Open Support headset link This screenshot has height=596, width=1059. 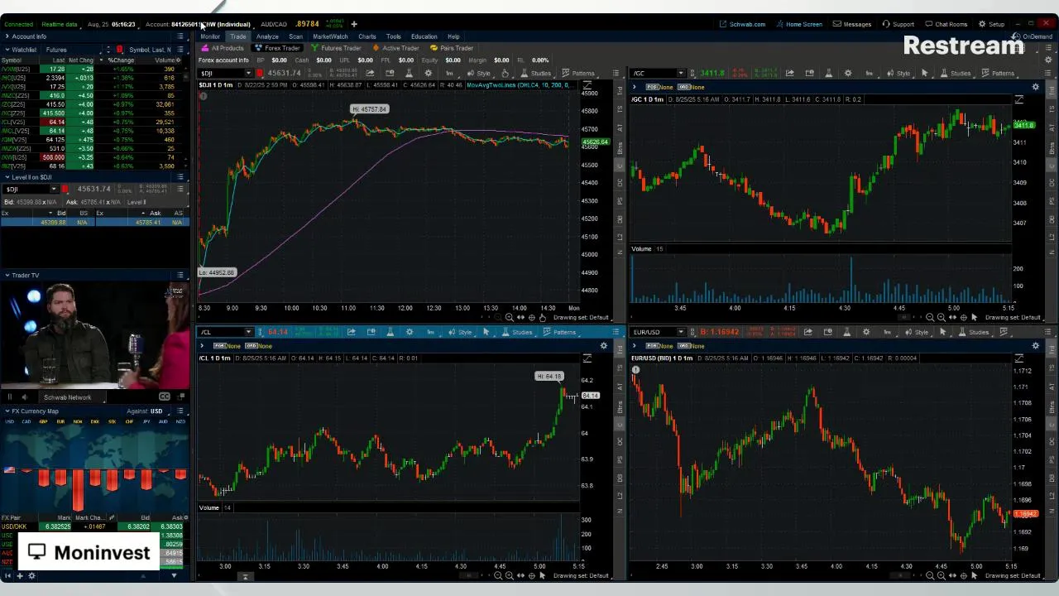pos(898,24)
